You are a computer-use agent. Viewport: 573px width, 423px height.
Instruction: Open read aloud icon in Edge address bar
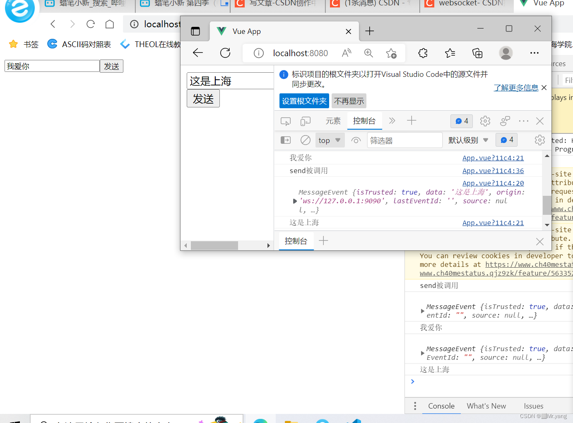(x=347, y=53)
